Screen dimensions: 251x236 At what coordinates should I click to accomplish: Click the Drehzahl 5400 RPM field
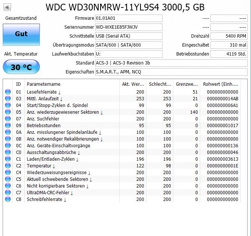point(229,36)
